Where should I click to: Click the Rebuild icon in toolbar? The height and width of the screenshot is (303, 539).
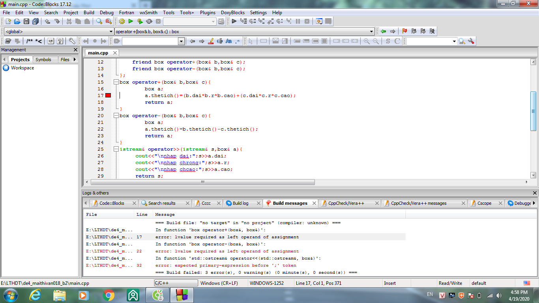149,21
